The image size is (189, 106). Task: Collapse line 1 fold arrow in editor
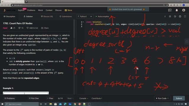point(83,22)
